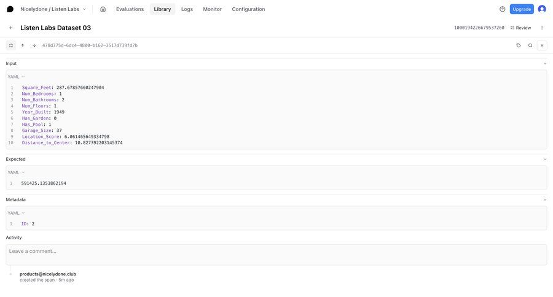Click the Year_Built: 1949 line
This screenshot has height=297, width=553.
(x=43, y=112)
